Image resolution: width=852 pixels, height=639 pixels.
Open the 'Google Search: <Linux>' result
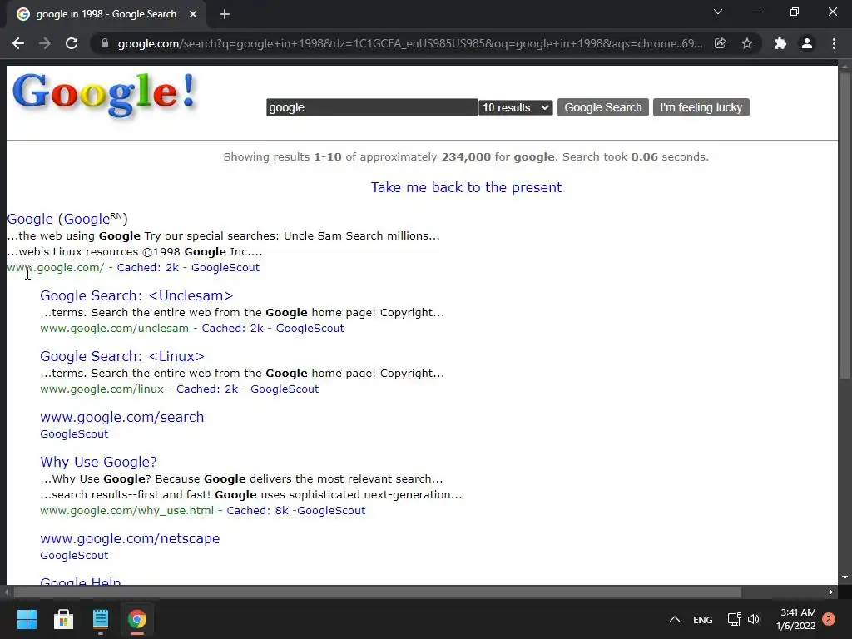click(x=122, y=356)
